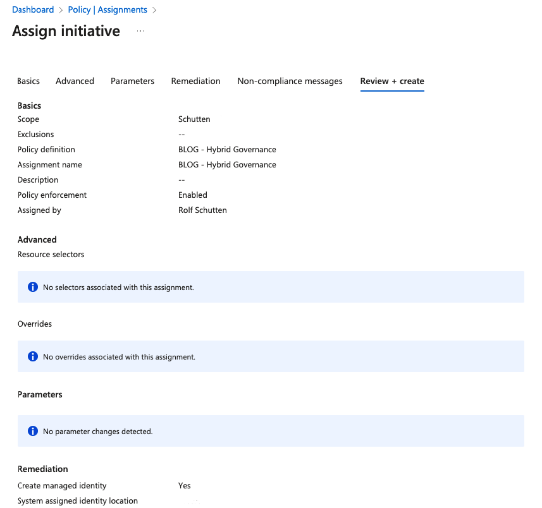542x508 pixels.
Task: Open the ellipsis menu beside Assign initiative
Action: point(140,31)
